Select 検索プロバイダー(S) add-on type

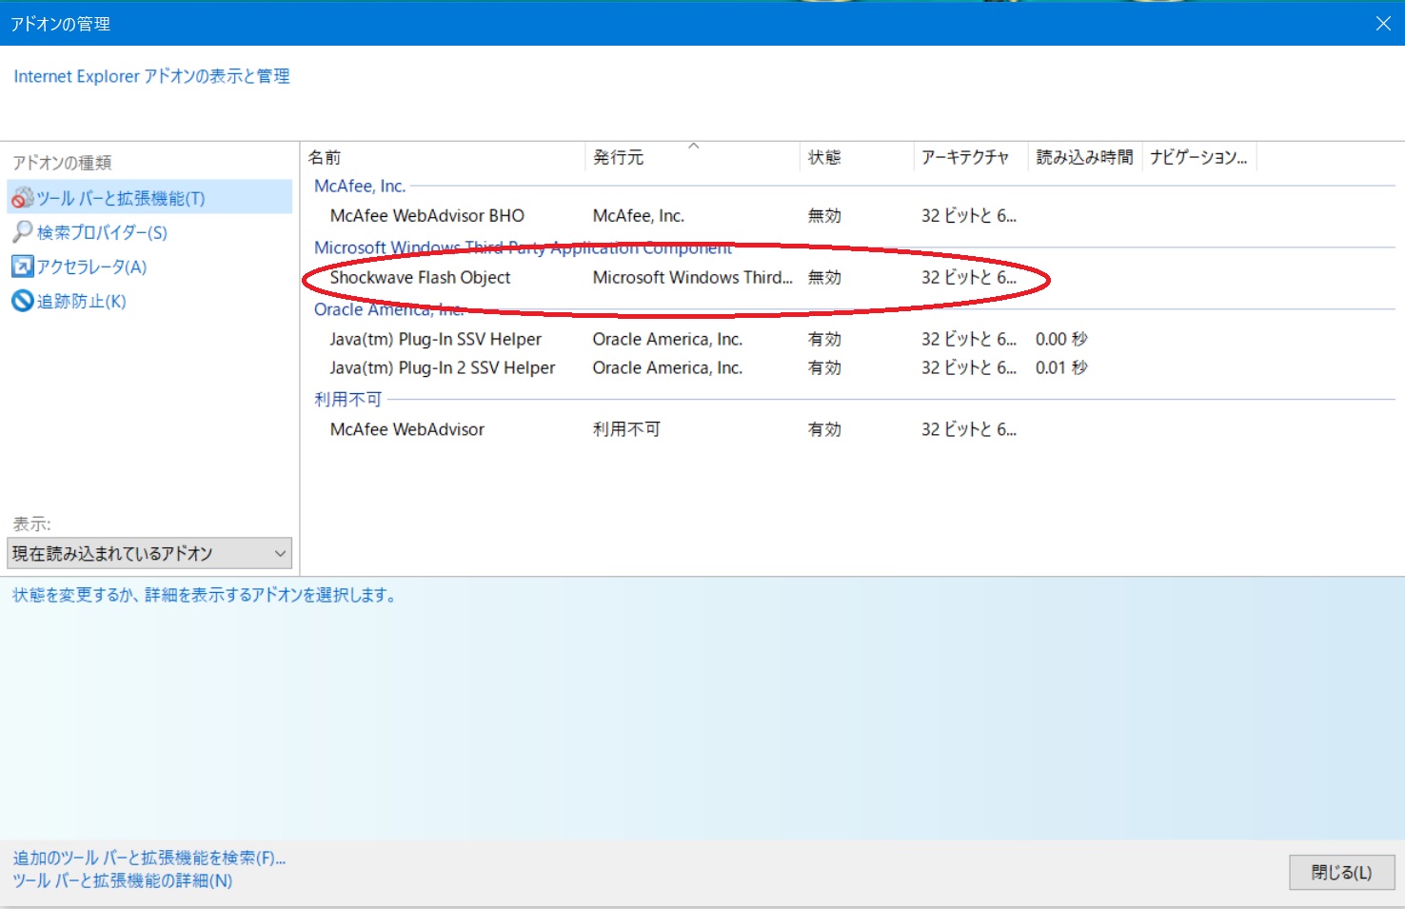pos(102,232)
